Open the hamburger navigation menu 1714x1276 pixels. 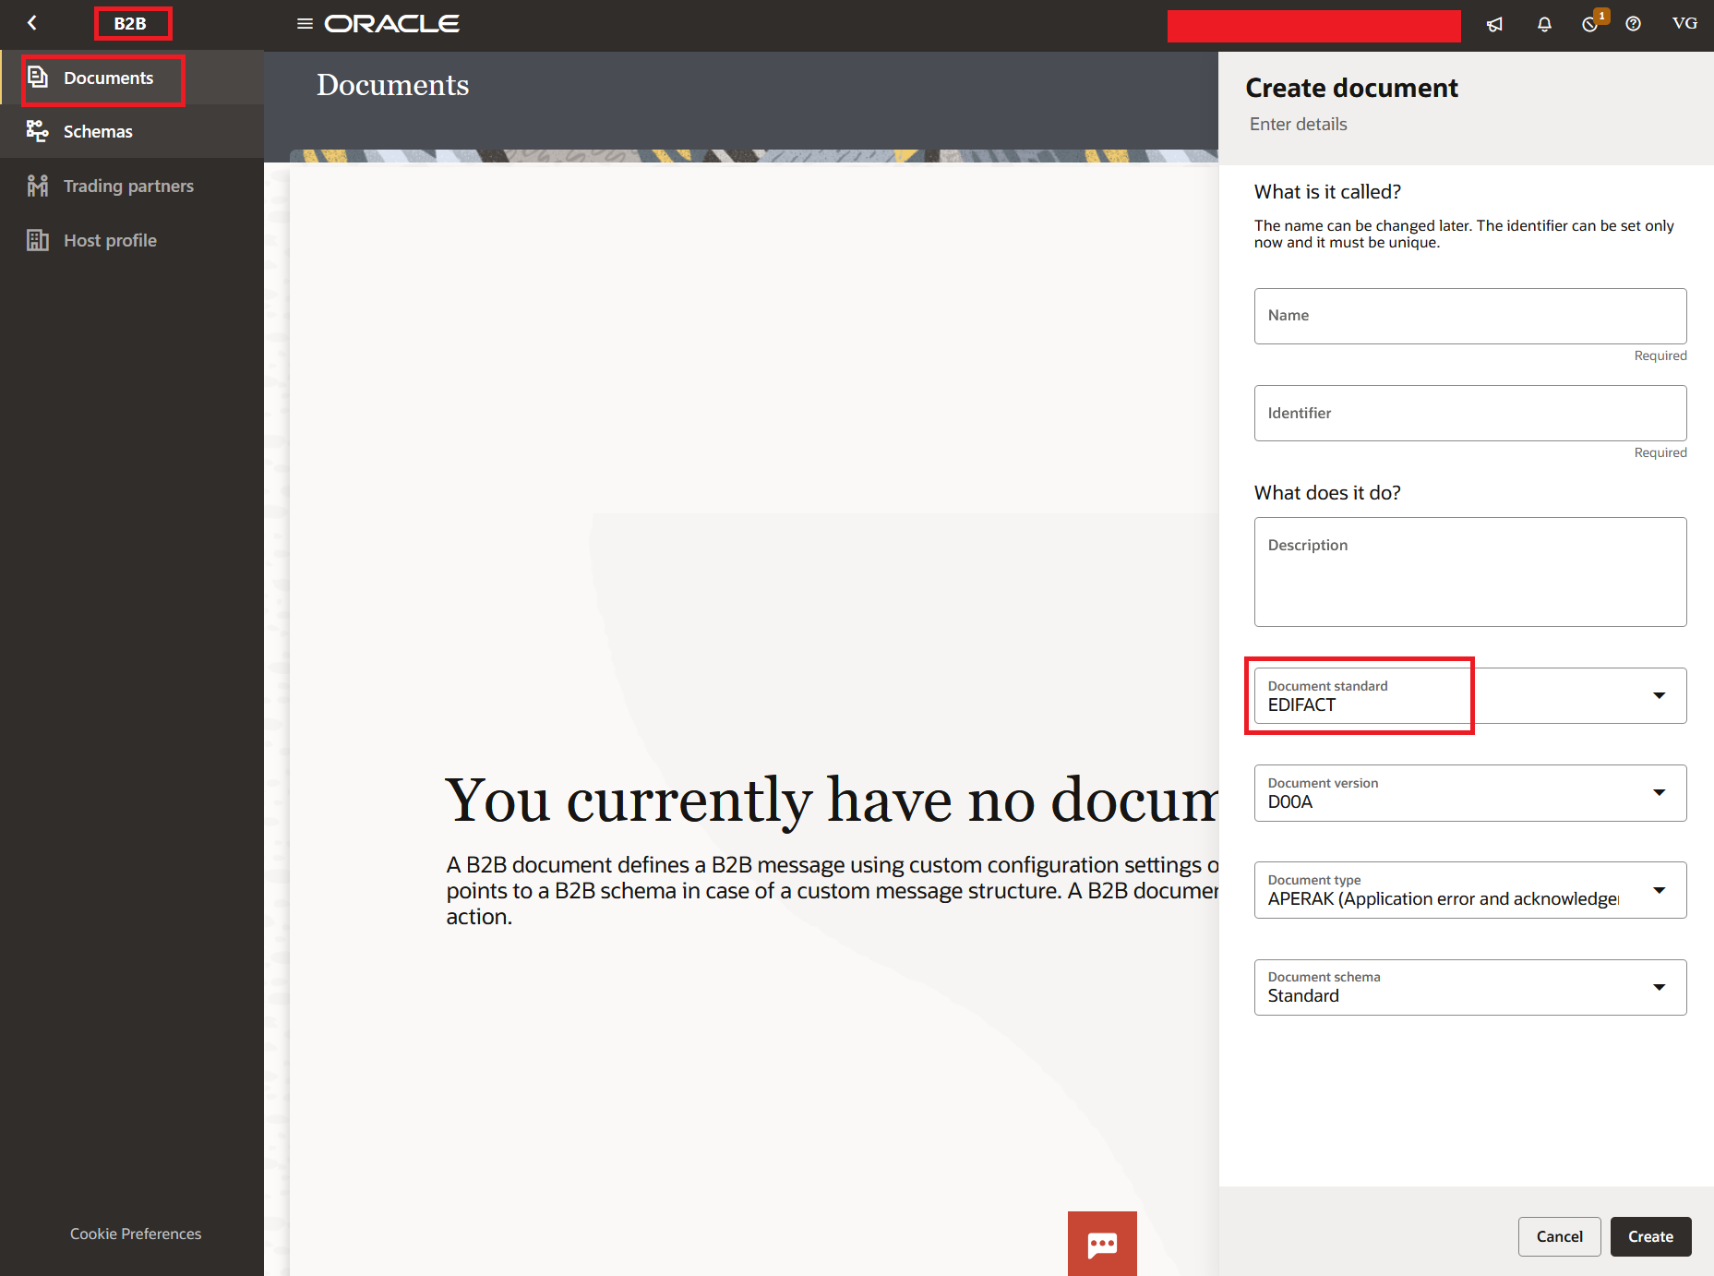[305, 23]
